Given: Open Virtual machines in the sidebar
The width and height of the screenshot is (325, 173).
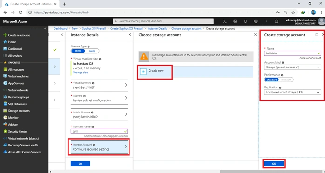Looking at the screenshot, I should [x=16, y=76].
